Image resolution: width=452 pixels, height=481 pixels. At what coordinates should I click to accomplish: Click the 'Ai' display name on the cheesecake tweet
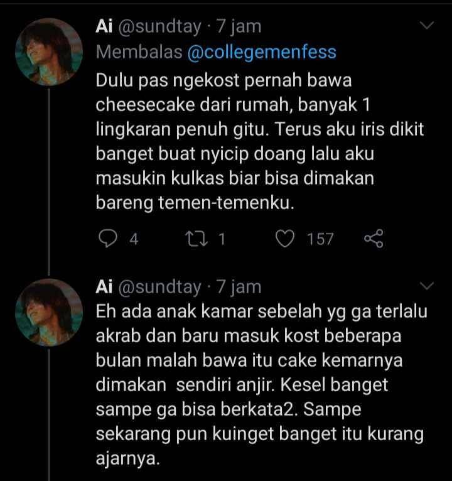[104, 26]
